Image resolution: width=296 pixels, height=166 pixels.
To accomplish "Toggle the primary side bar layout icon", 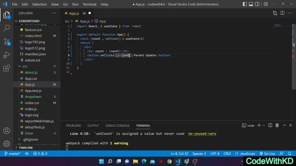I will coord(245,4).
